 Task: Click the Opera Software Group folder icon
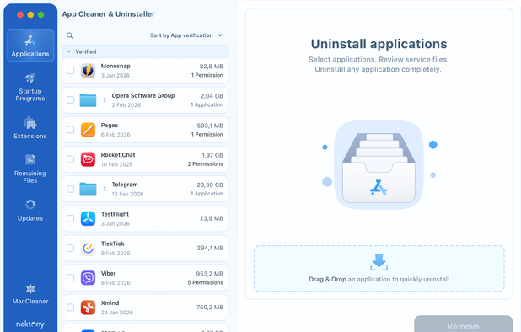click(x=88, y=100)
